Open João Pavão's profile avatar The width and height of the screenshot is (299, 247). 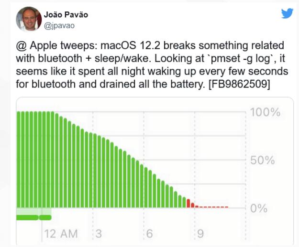coord(29,19)
